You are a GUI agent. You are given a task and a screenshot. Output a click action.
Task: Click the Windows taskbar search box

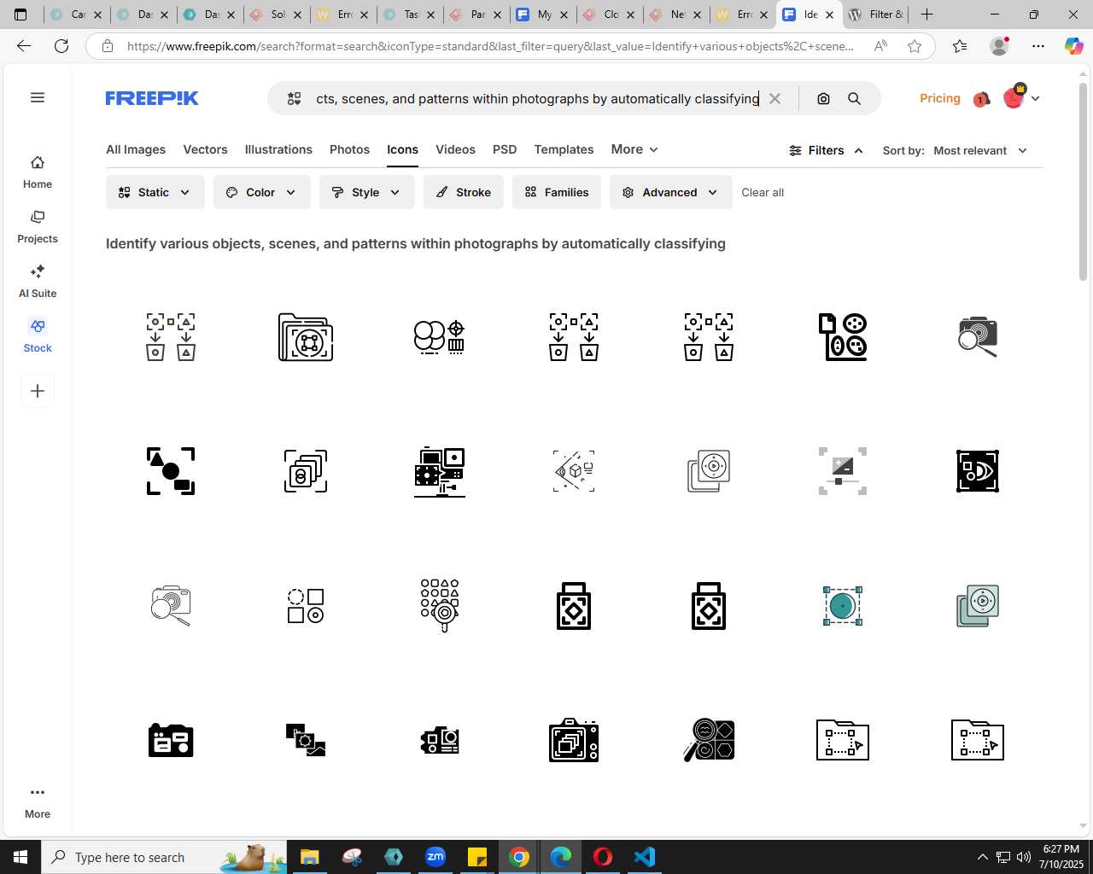pyautogui.click(x=166, y=857)
